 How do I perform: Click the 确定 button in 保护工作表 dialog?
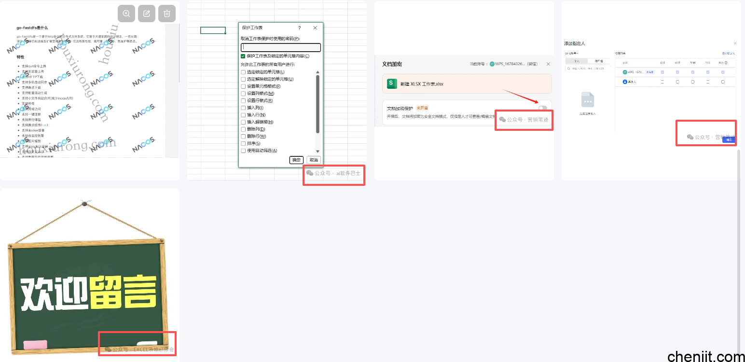[296, 160]
